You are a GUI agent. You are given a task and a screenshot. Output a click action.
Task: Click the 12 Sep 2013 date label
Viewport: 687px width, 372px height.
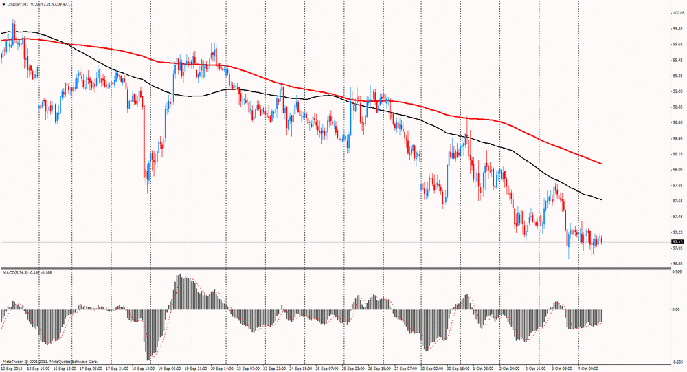click(11, 369)
